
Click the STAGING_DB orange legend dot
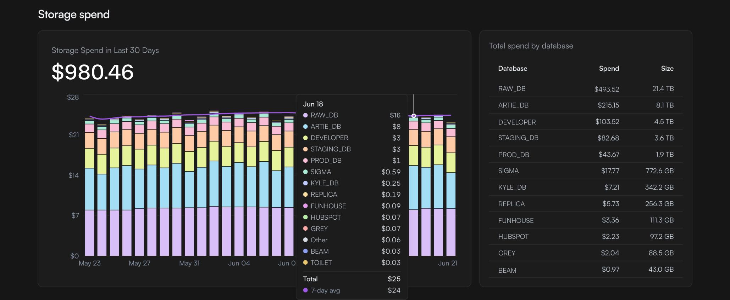(x=305, y=149)
